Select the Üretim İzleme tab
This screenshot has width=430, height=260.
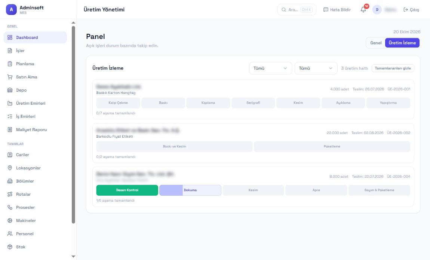402,43
